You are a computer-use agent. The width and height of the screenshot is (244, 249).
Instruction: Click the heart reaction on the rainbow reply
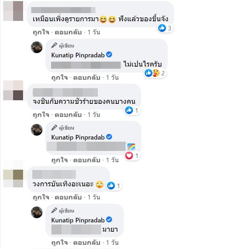point(129,155)
